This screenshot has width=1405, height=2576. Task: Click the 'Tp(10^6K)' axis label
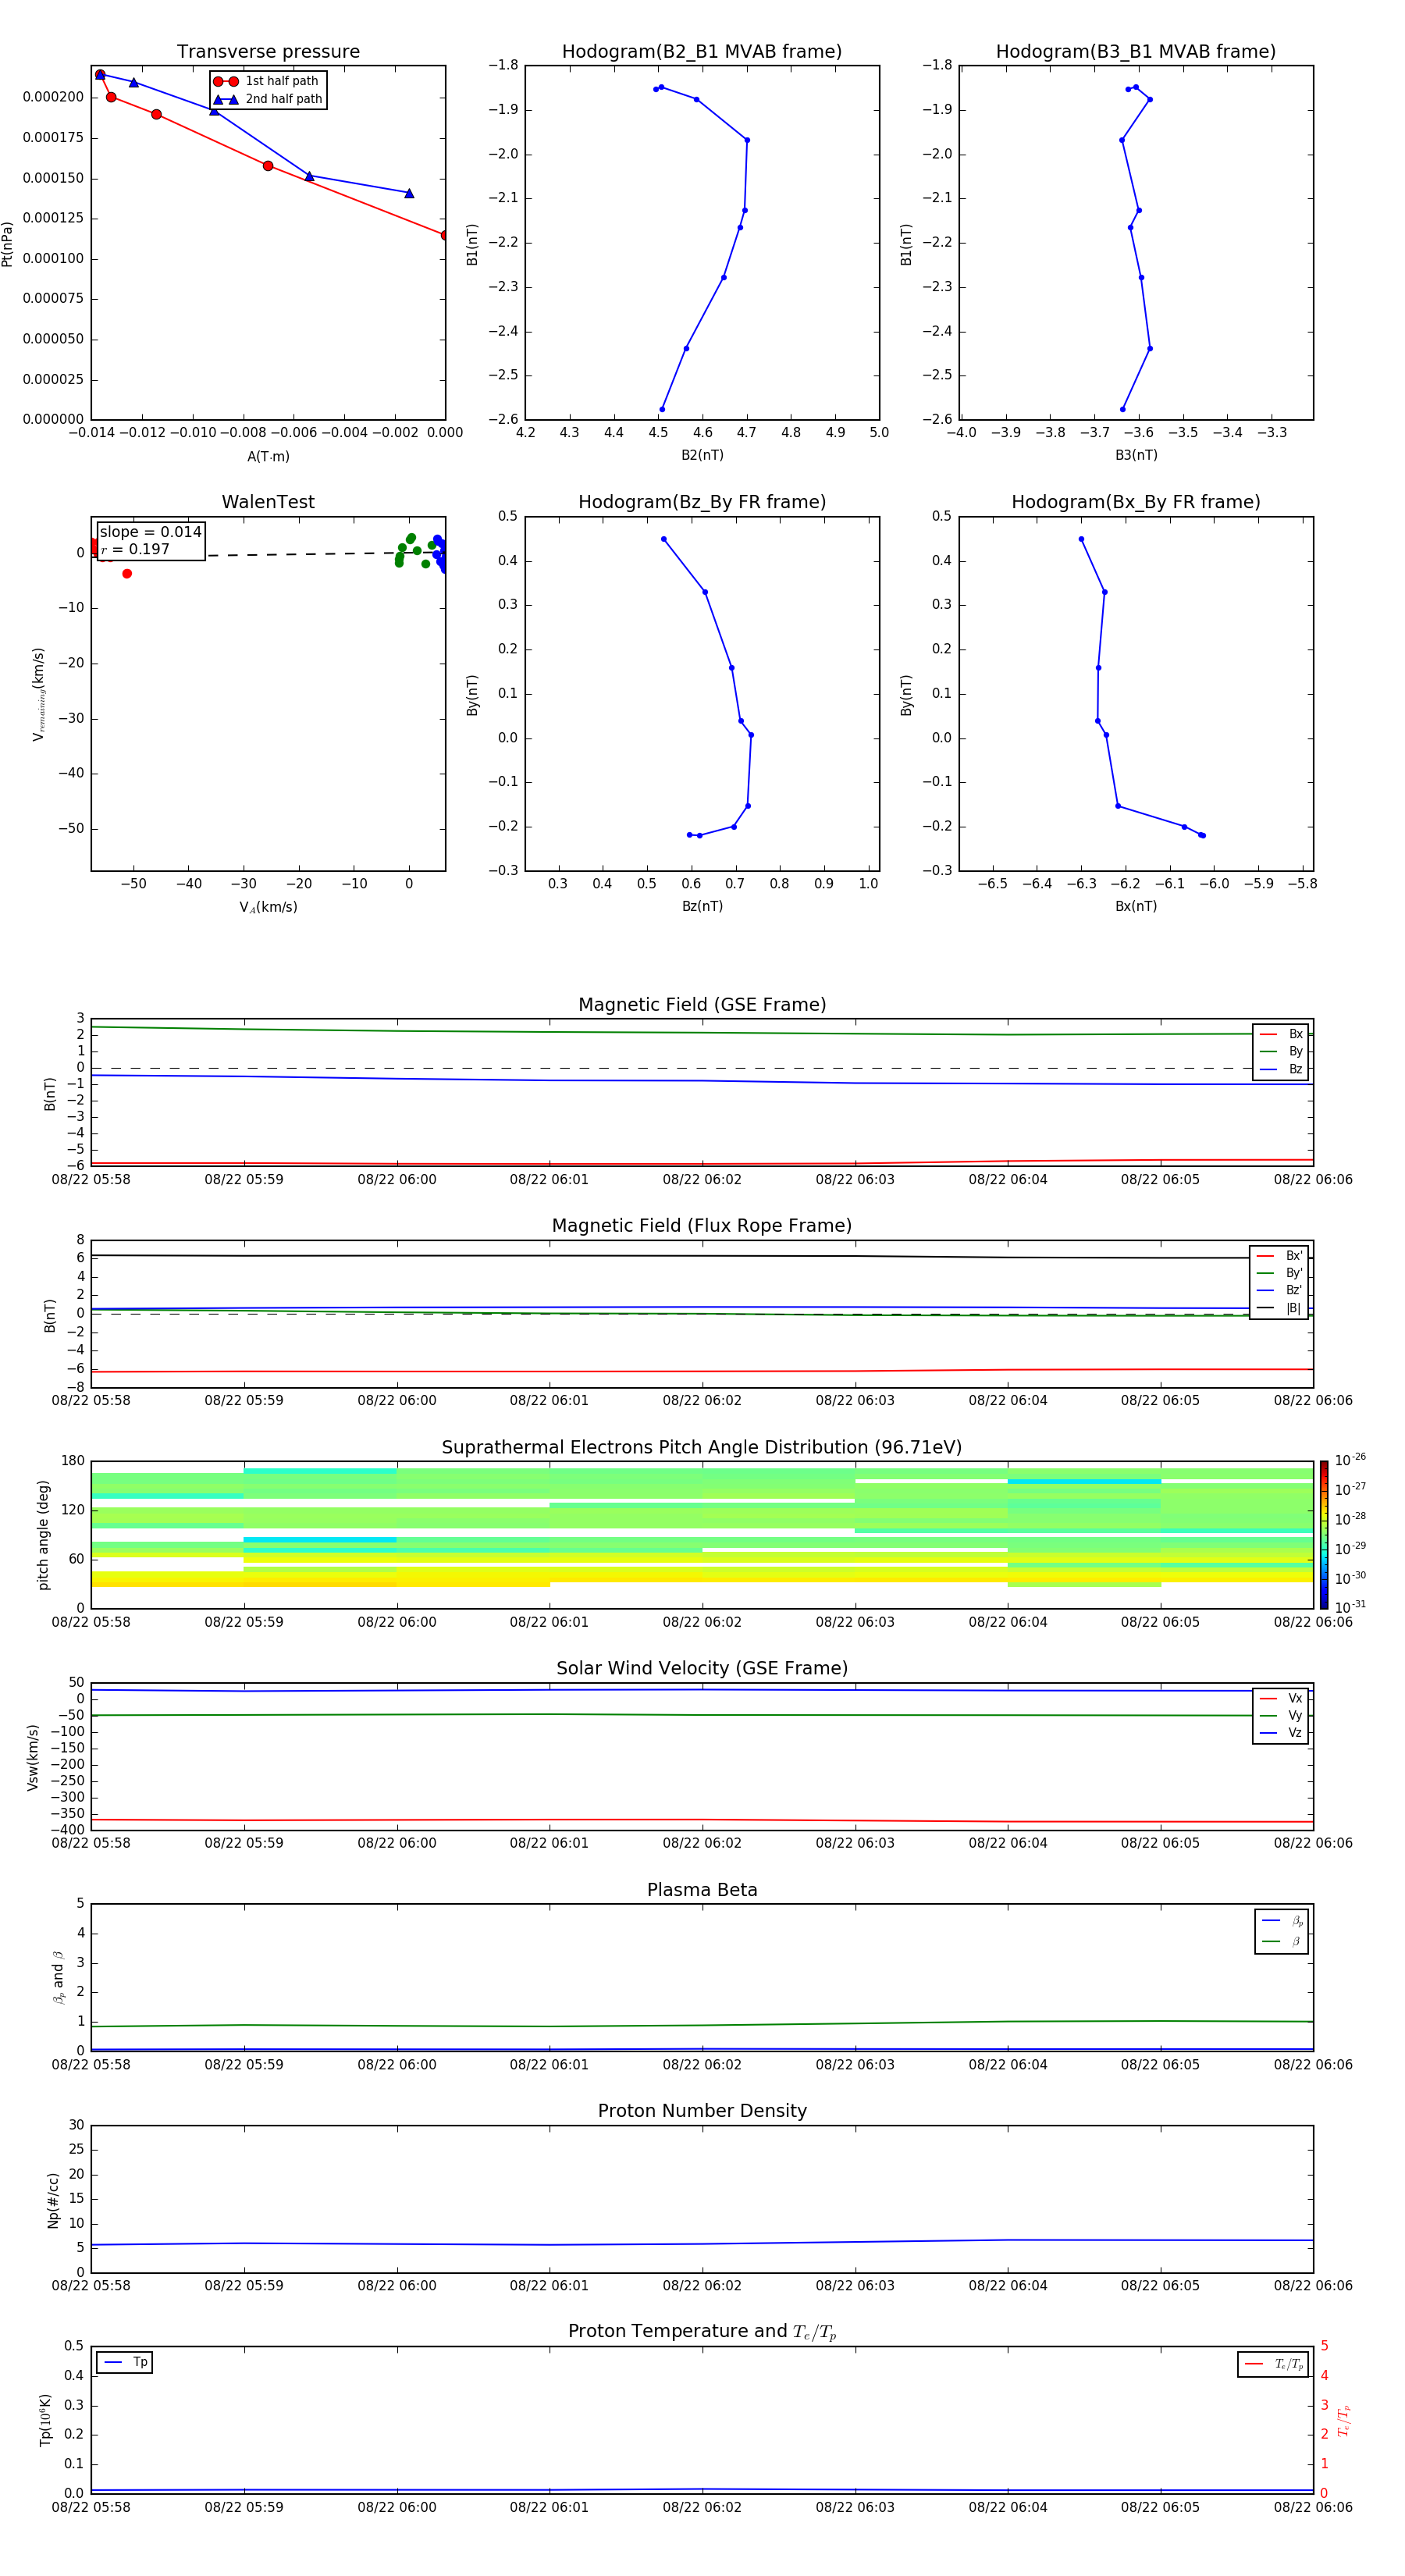45,2420
